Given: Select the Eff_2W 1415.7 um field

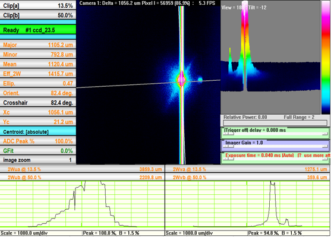Looking at the screenshot, I should tap(38, 74).
